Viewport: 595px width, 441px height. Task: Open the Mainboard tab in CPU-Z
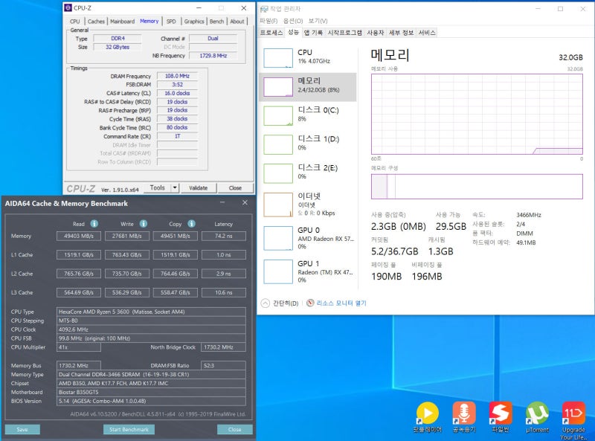(122, 22)
